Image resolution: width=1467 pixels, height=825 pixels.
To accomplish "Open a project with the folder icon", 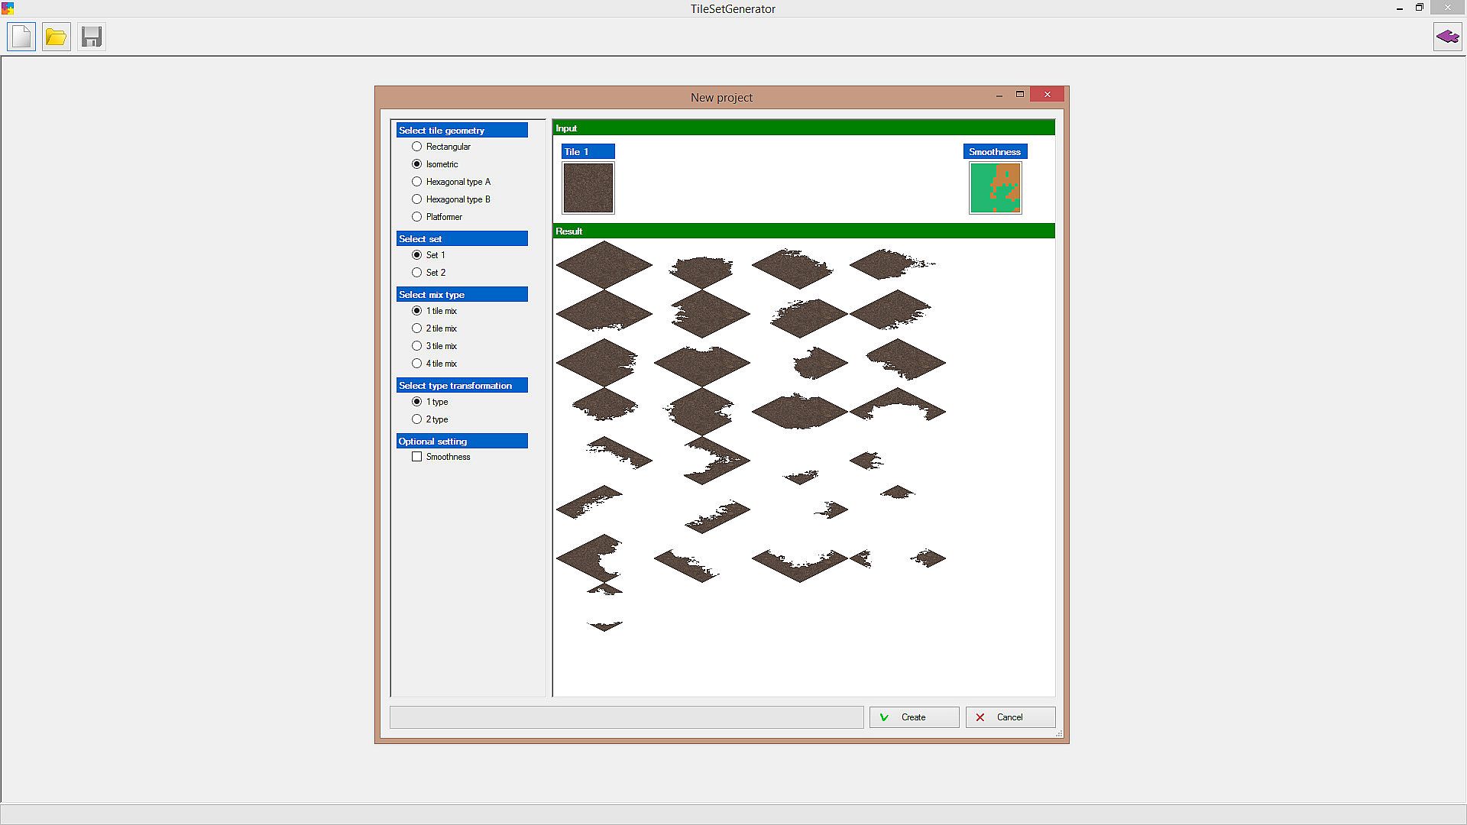I will point(56,37).
